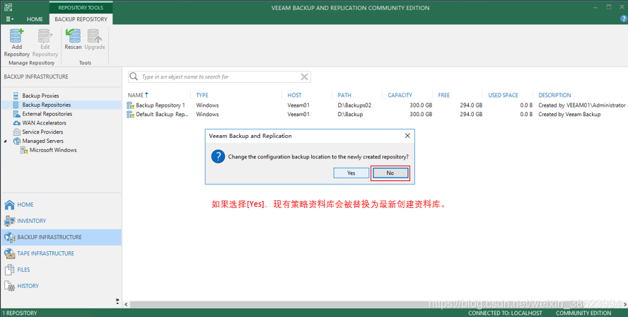Click the horizontal scrollbar left arrow
Image resolution: width=628 pixels, height=317 pixels.
[126, 304]
